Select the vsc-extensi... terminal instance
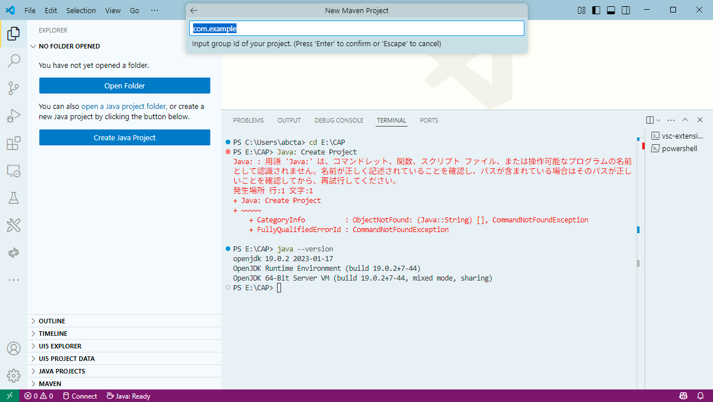This screenshot has height=402, width=713. click(678, 136)
